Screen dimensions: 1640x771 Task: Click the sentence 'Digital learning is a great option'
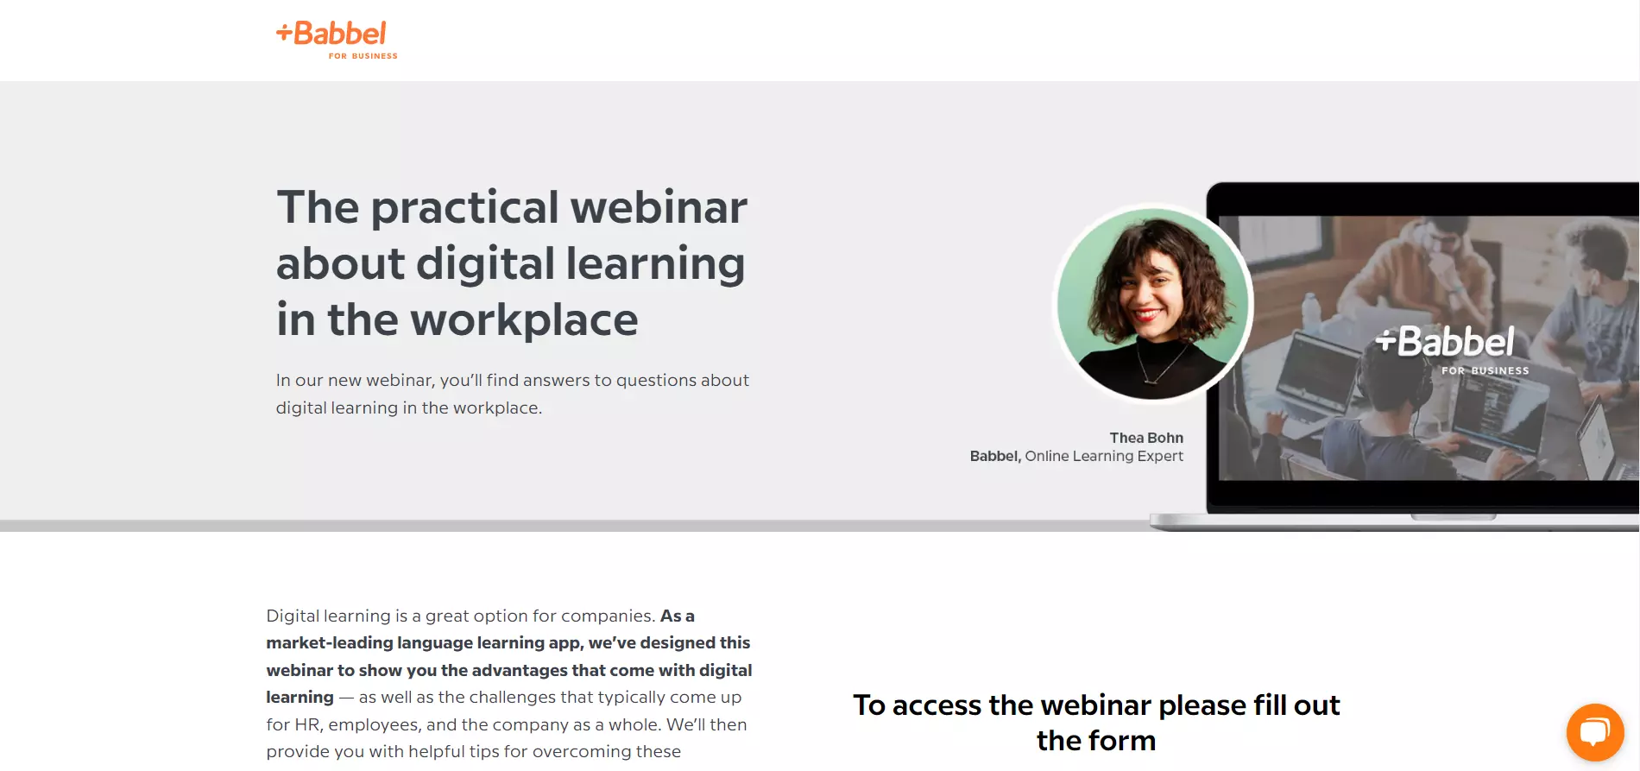(460, 616)
